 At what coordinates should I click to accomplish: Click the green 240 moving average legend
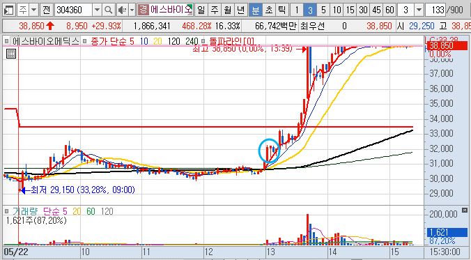coord(192,41)
